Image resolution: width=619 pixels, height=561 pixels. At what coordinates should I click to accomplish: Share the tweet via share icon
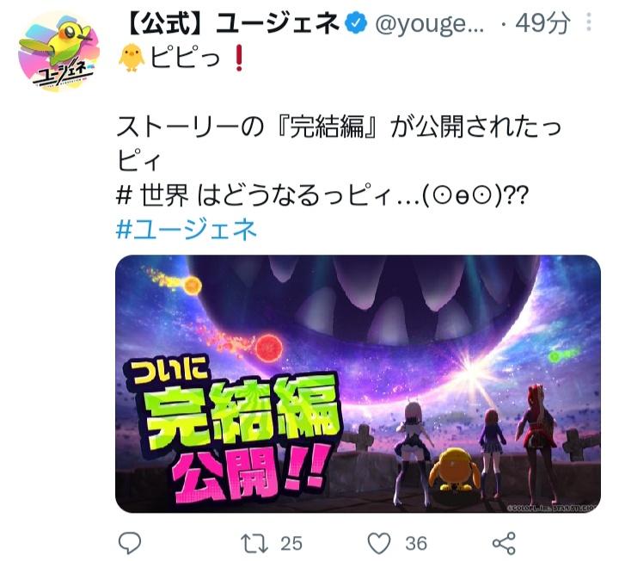point(504,543)
